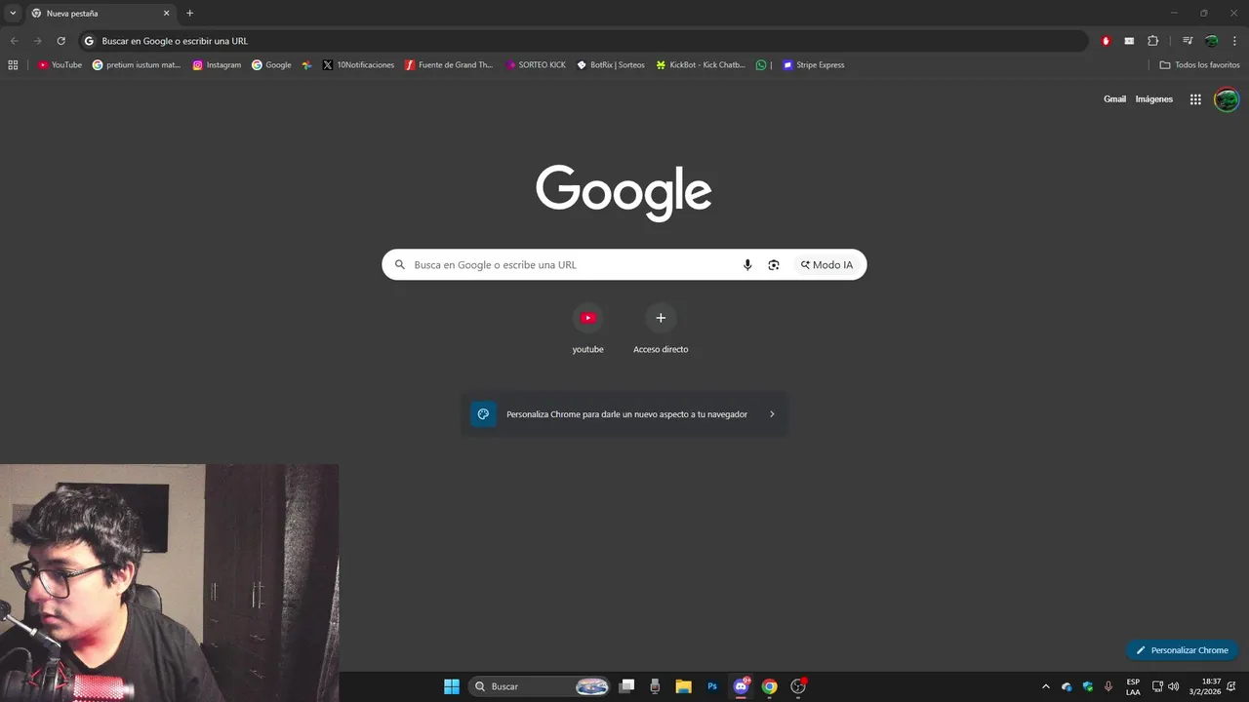
Task: Open the Personaliza Chrome promo banner
Action: [624, 414]
